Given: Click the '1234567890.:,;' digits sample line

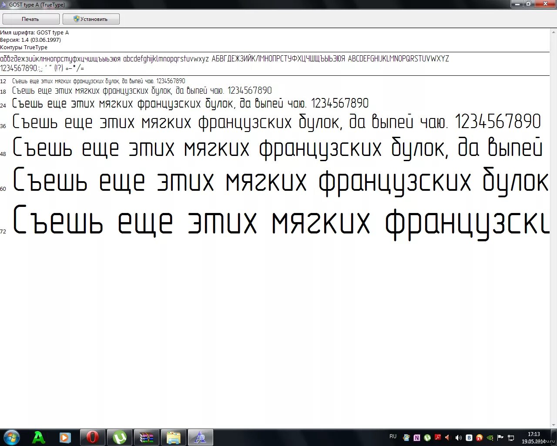Looking at the screenshot, I should [42, 68].
